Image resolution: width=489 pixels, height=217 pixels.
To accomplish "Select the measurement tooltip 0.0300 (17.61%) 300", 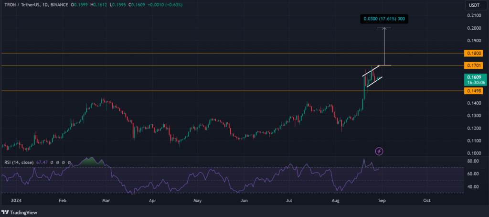I will [384, 19].
